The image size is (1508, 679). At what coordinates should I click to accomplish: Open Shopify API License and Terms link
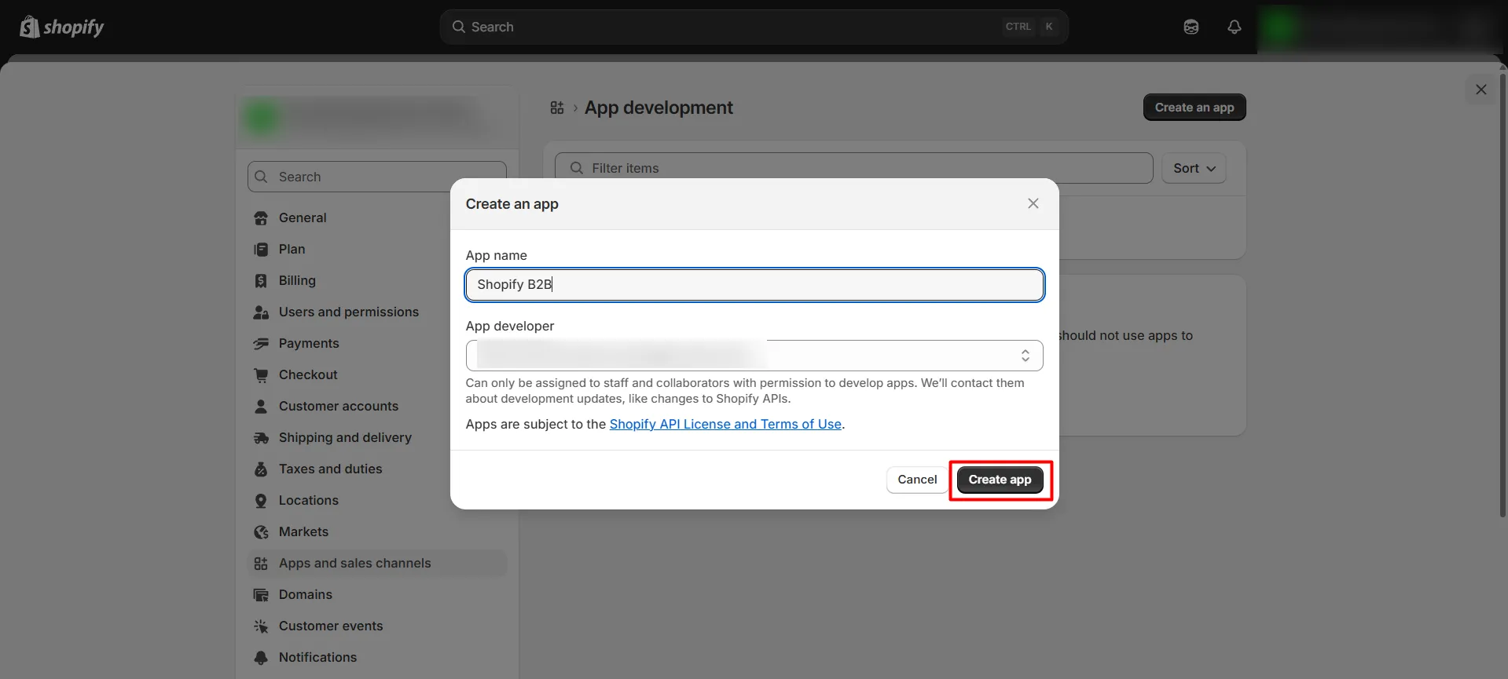coord(725,424)
